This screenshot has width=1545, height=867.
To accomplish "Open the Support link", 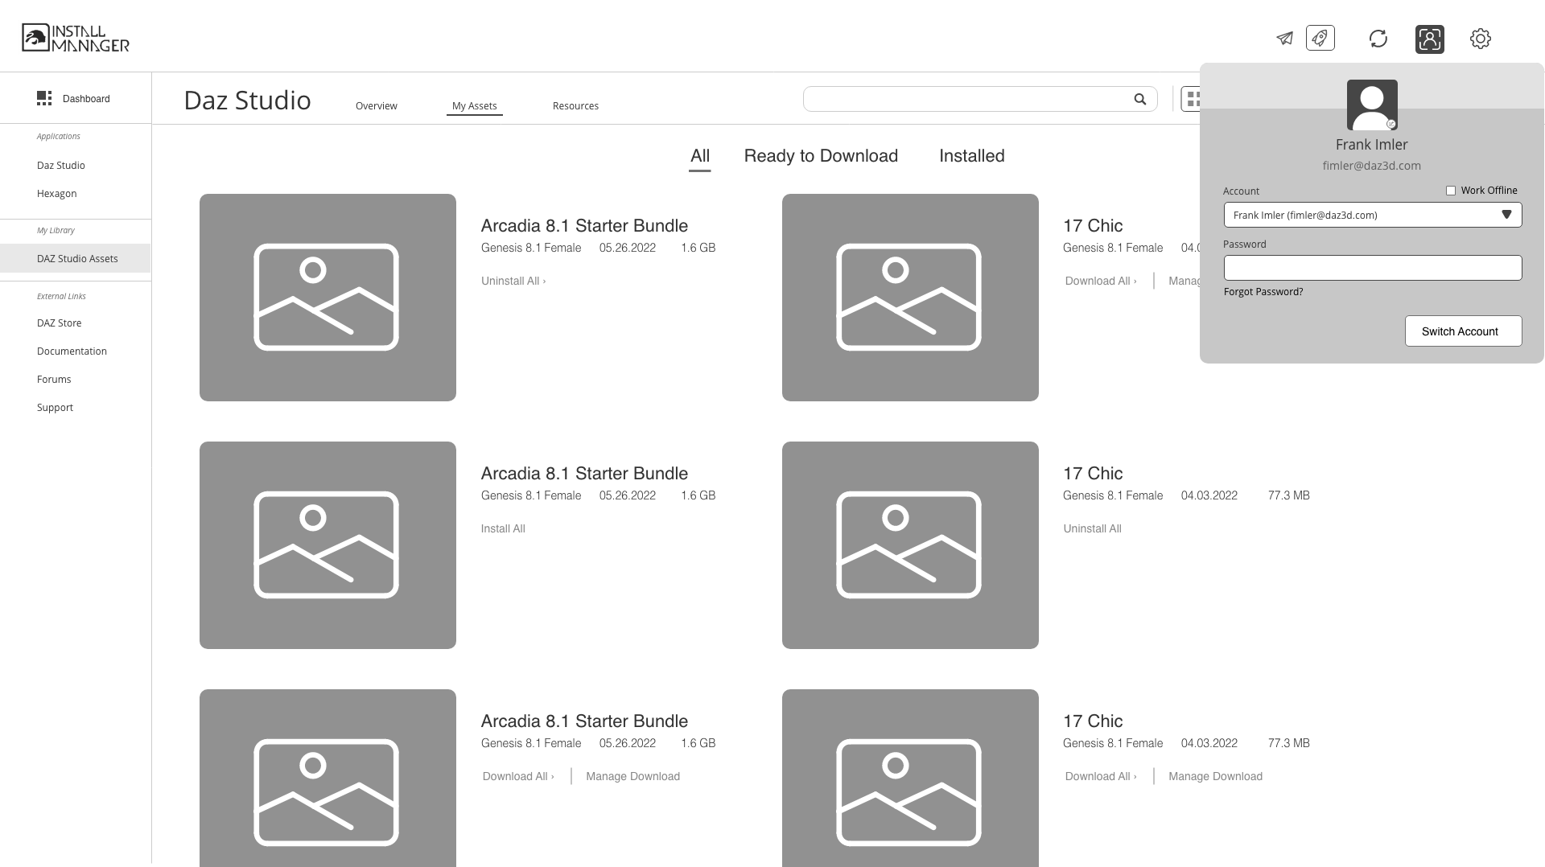I will coord(55,408).
